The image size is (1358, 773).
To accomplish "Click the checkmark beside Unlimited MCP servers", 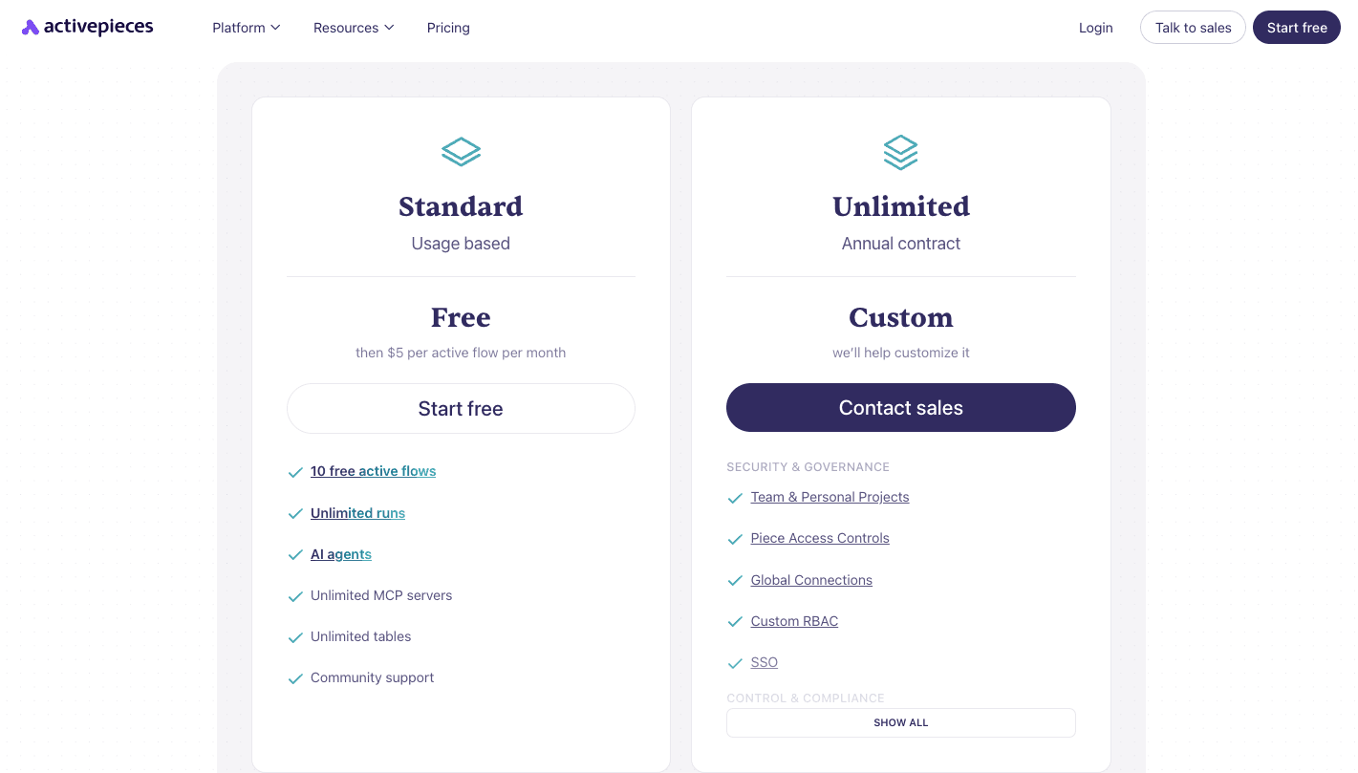I will click(x=296, y=596).
